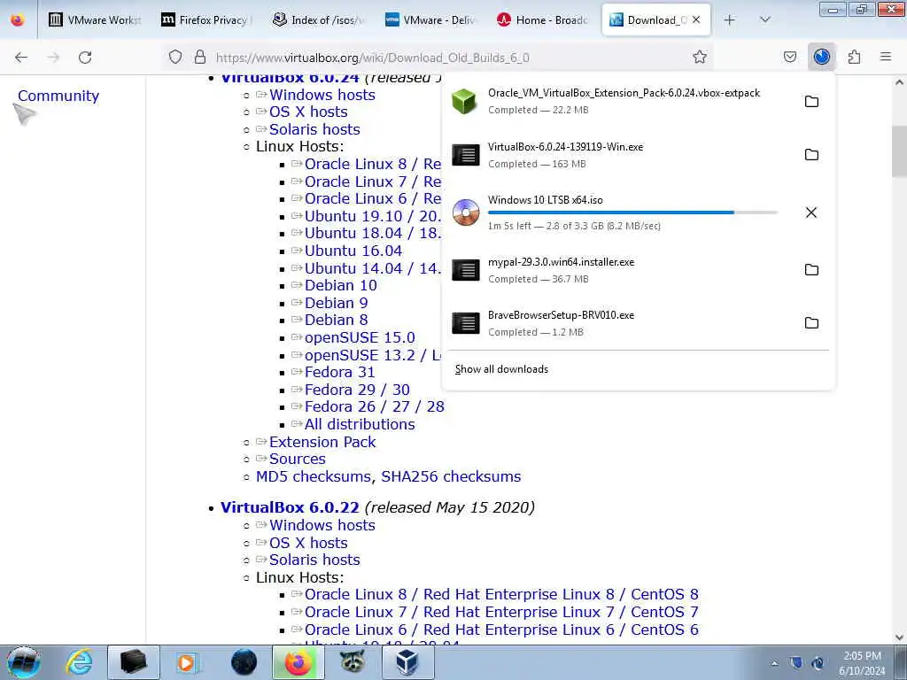Bookmark this page with the star
The height and width of the screenshot is (680, 907).
(x=700, y=57)
